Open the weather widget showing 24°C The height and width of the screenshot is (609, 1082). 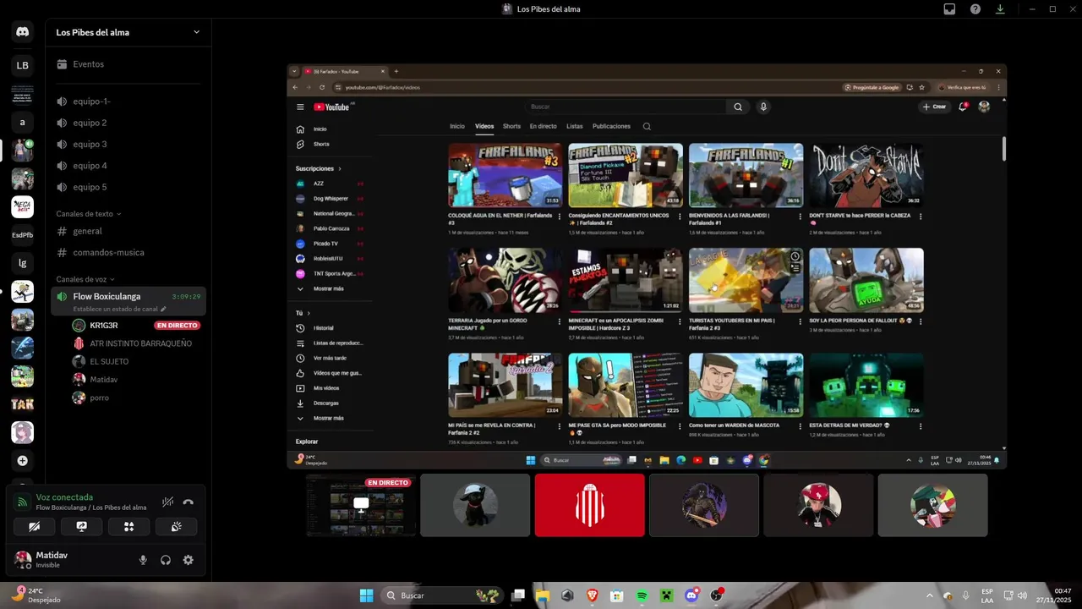pyautogui.click(x=36, y=595)
